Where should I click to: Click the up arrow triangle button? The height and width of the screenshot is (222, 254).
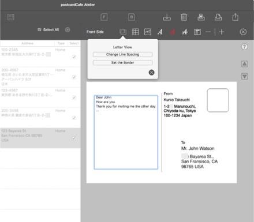(244, 64)
